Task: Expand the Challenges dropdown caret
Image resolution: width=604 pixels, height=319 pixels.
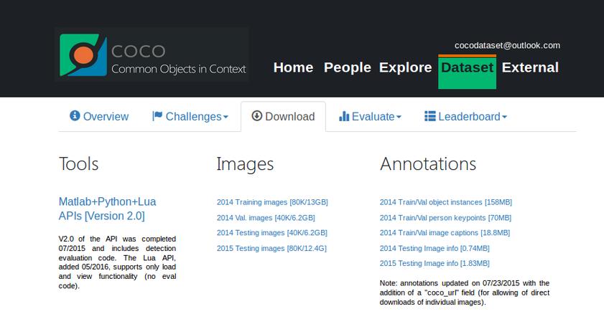Action: coord(226,118)
